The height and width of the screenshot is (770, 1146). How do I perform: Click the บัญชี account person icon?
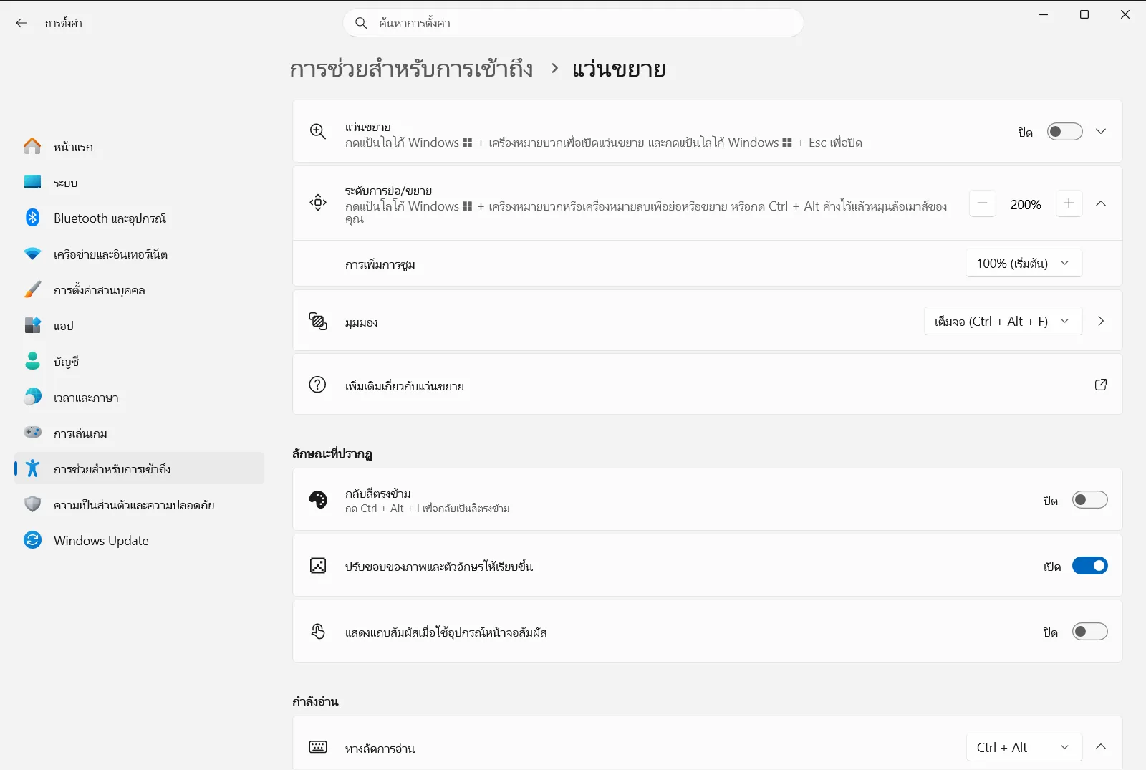[x=32, y=361]
